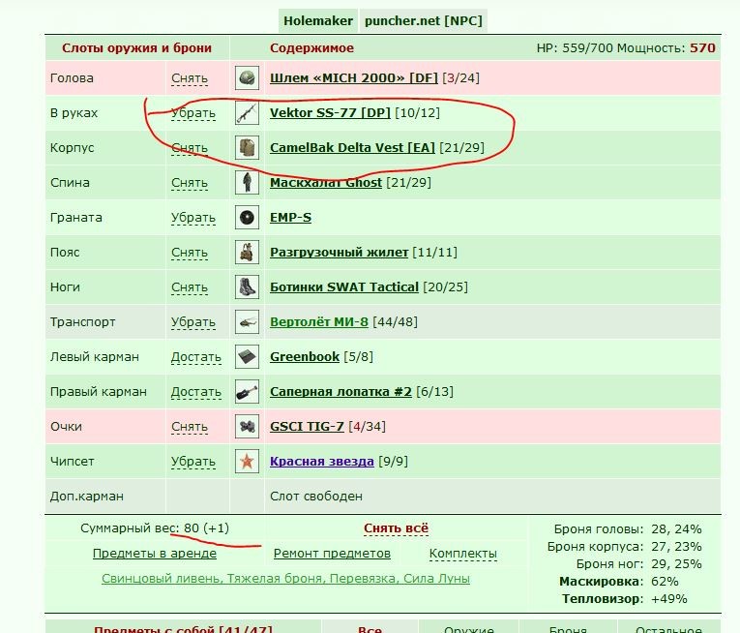This screenshot has width=740, height=633.
Task: Click the Доп.карман slot label
Action: 87,497
